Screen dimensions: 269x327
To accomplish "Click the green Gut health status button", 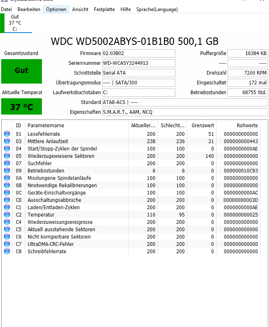I will [22, 71].
